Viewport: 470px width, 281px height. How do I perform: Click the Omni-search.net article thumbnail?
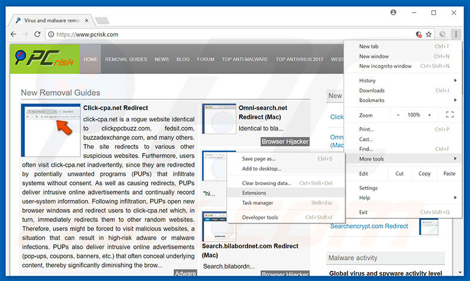219,118
